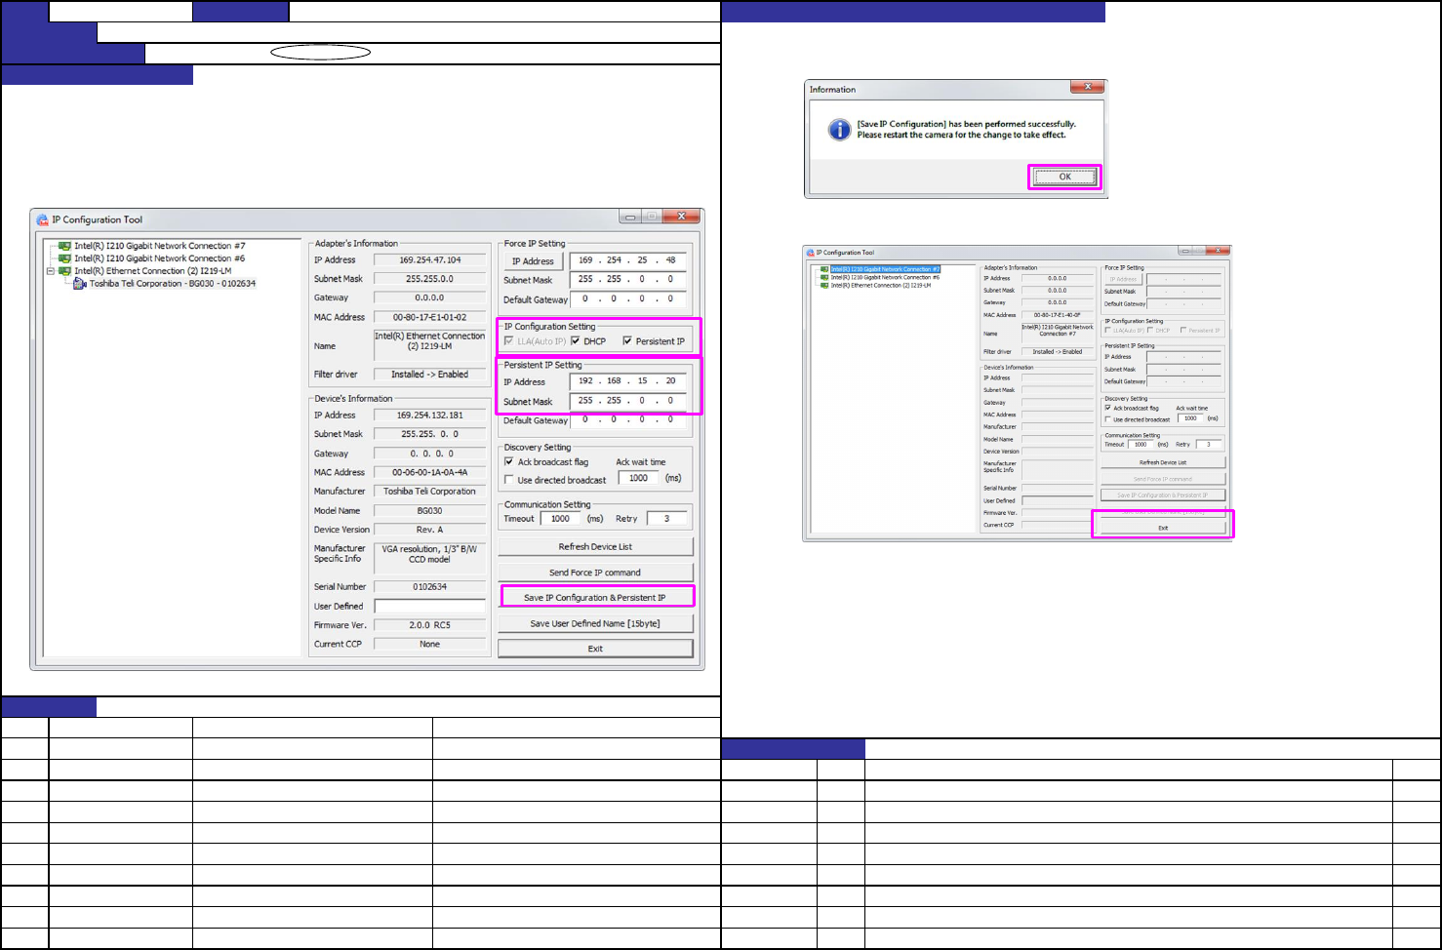
Task: Toggle Persistent IP checkbox in larger tool window
Action: coord(627,341)
